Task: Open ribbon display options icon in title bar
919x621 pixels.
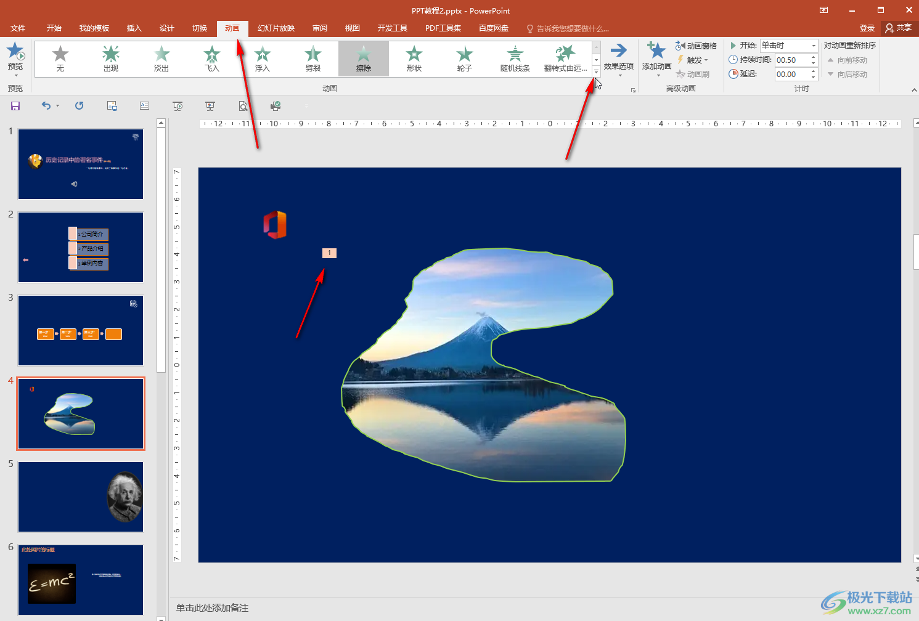Action: pos(823,10)
